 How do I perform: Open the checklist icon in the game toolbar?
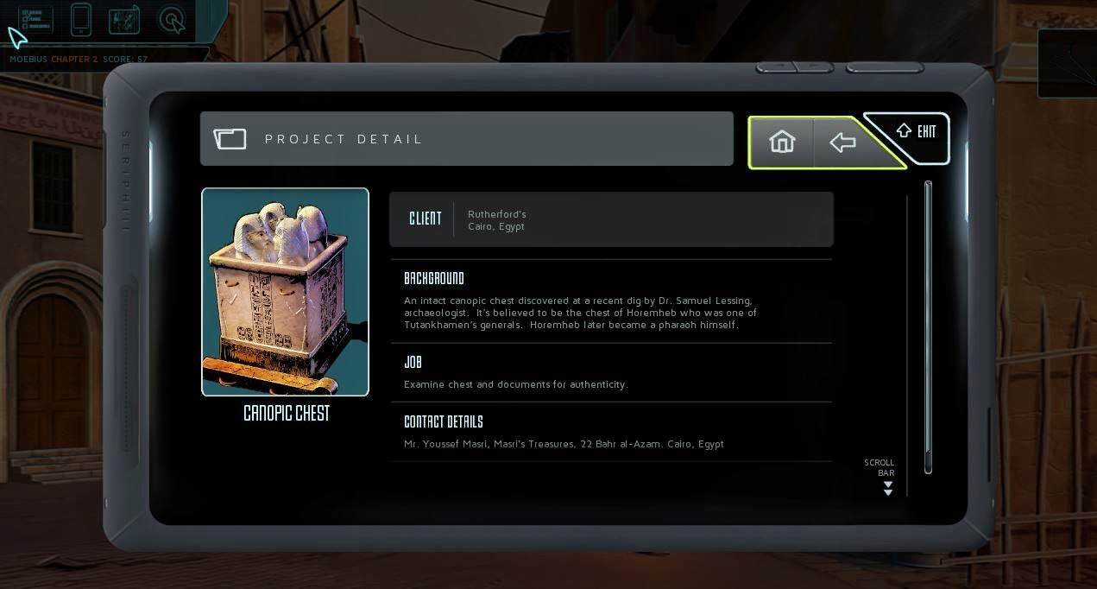coord(35,19)
